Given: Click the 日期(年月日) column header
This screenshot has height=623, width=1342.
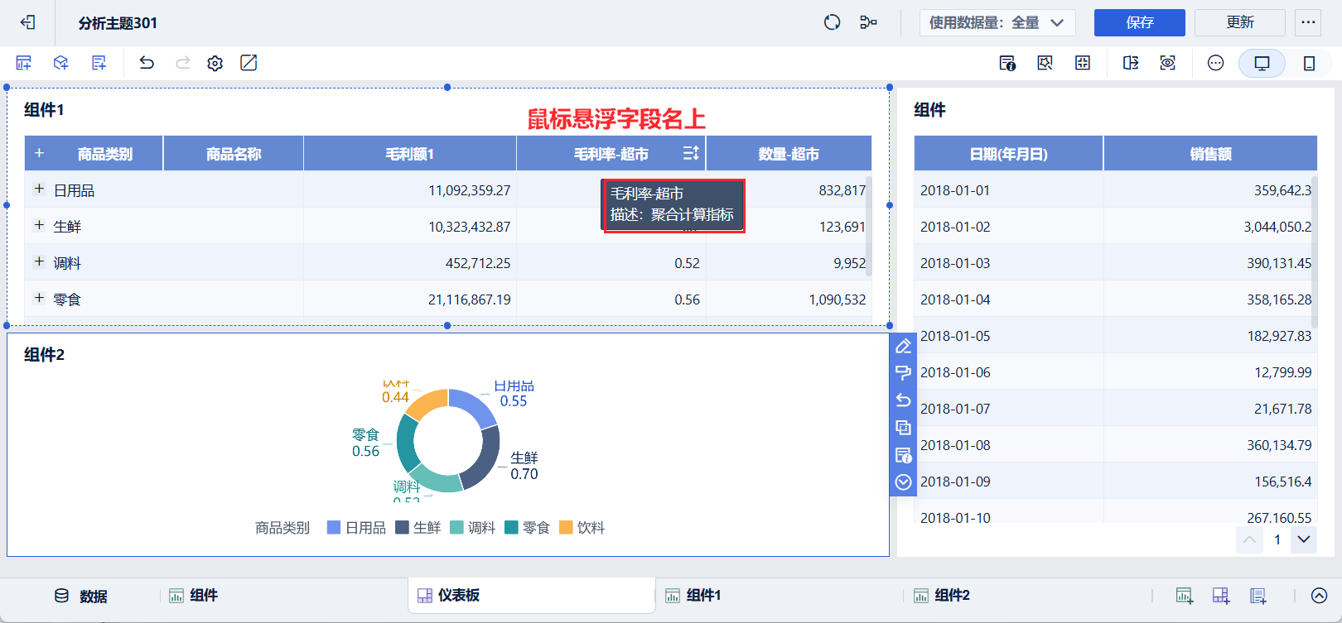Looking at the screenshot, I should pyautogui.click(x=1008, y=154).
